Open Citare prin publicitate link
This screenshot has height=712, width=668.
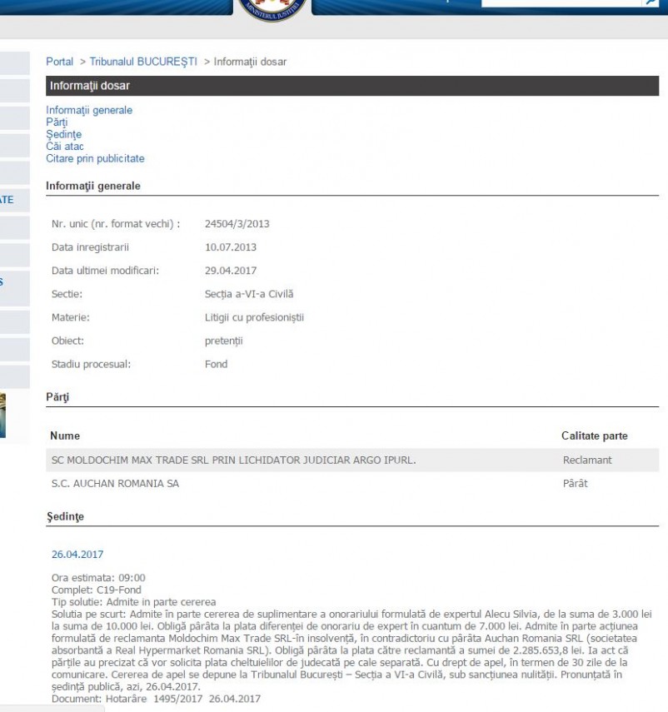tap(95, 159)
